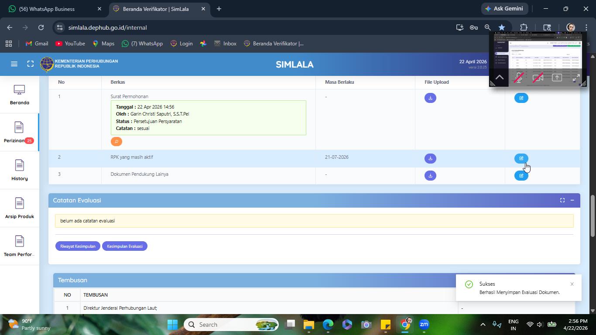Show hidden icons in the system tray
The width and height of the screenshot is (596, 335).
point(483,325)
